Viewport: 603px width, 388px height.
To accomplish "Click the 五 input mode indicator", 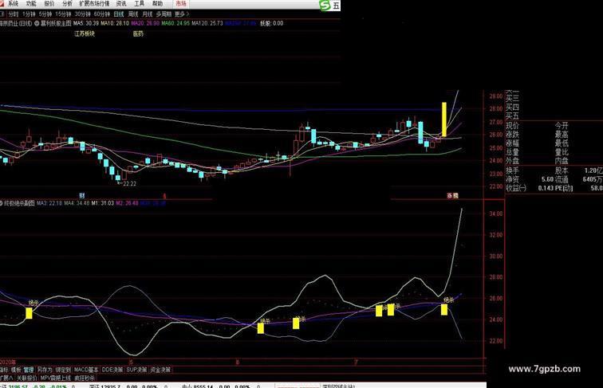I will pyautogui.click(x=336, y=6).
